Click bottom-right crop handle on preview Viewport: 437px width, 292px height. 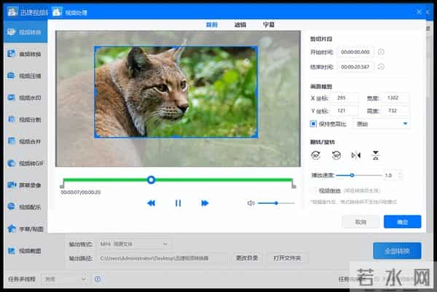pos(256,135)
